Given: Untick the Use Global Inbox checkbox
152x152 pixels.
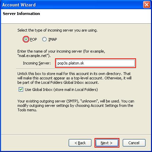Looking at the screenshot, I should pyautogui.click(x=21, y=90).
